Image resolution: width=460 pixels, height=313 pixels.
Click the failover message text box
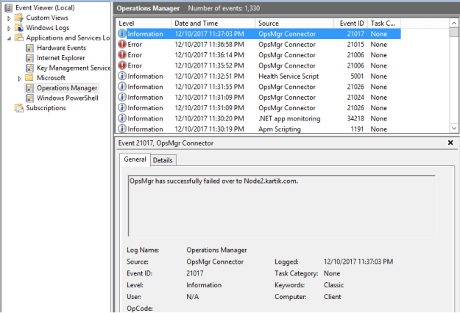tap(282, 206)
